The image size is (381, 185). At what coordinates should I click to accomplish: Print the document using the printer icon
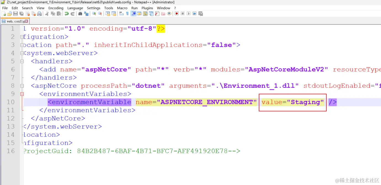click(x=39, y=14)
